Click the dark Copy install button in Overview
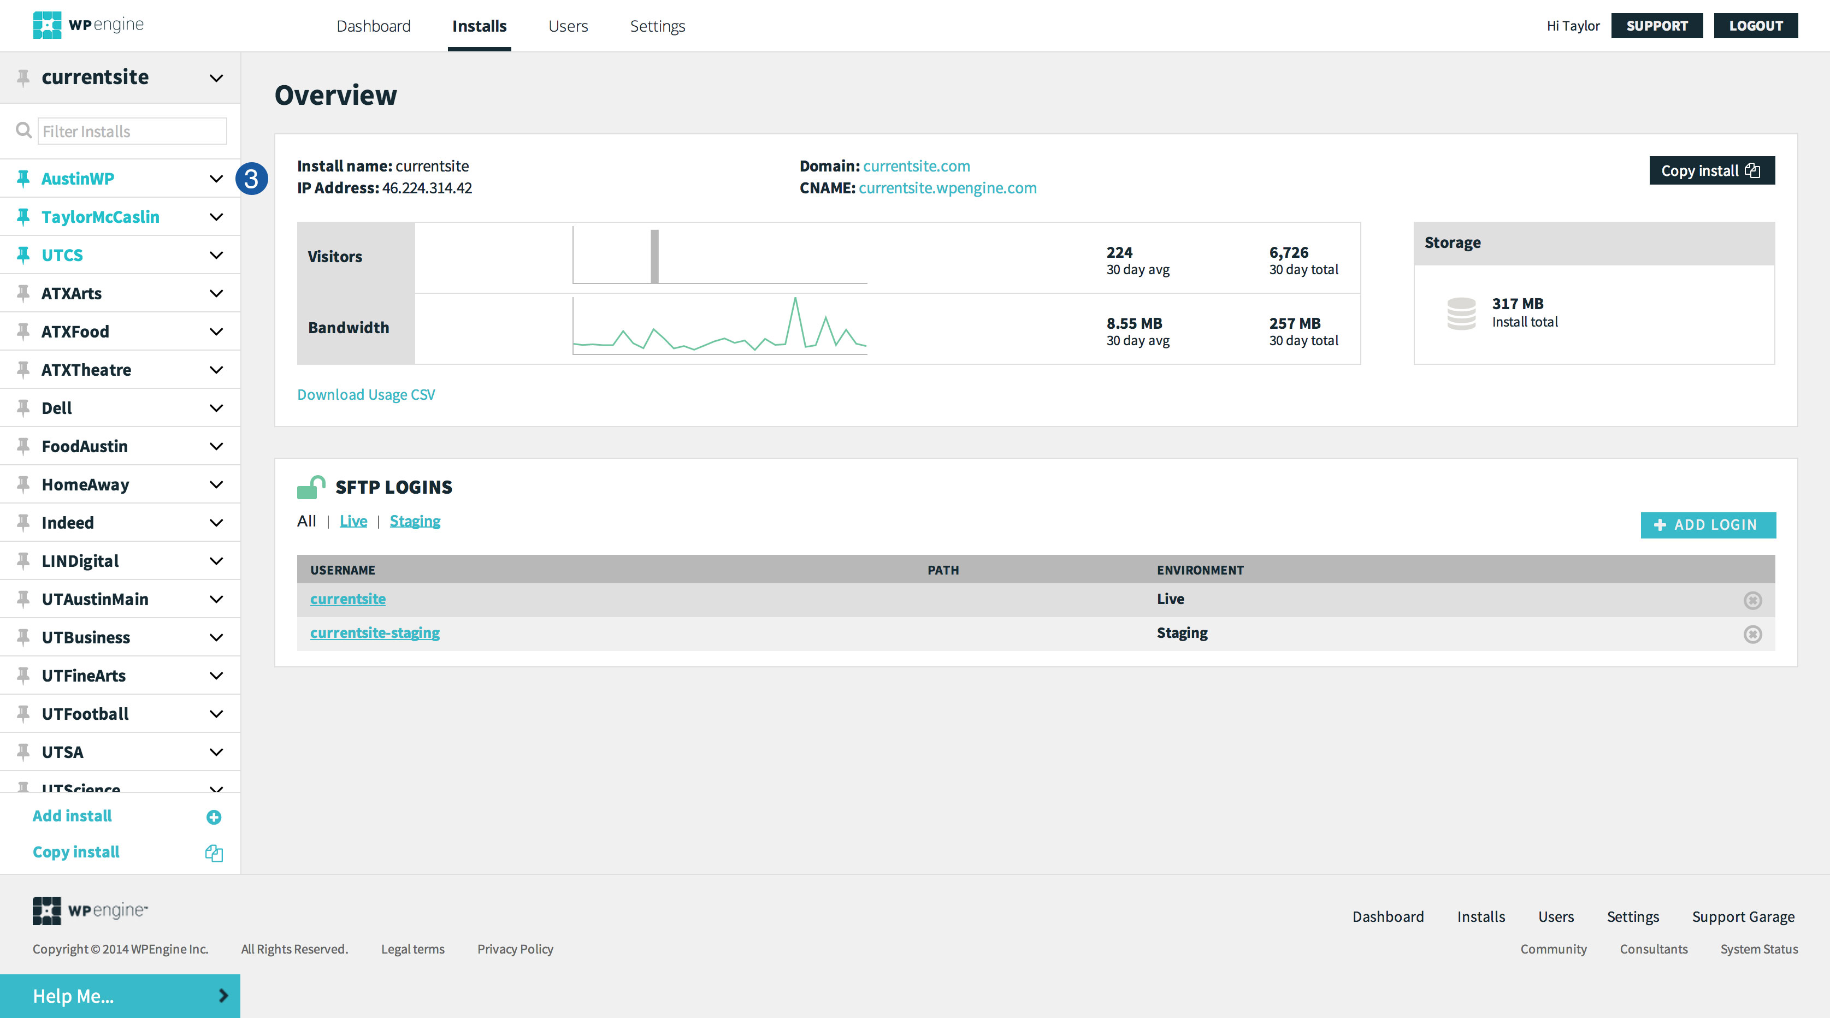Screen dimensions: 1830x1018 [1711, 170]
